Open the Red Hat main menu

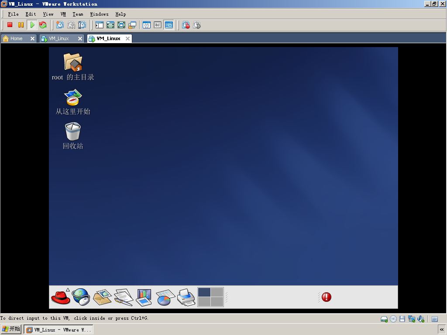pyautogui.click(x=61, y=297)
